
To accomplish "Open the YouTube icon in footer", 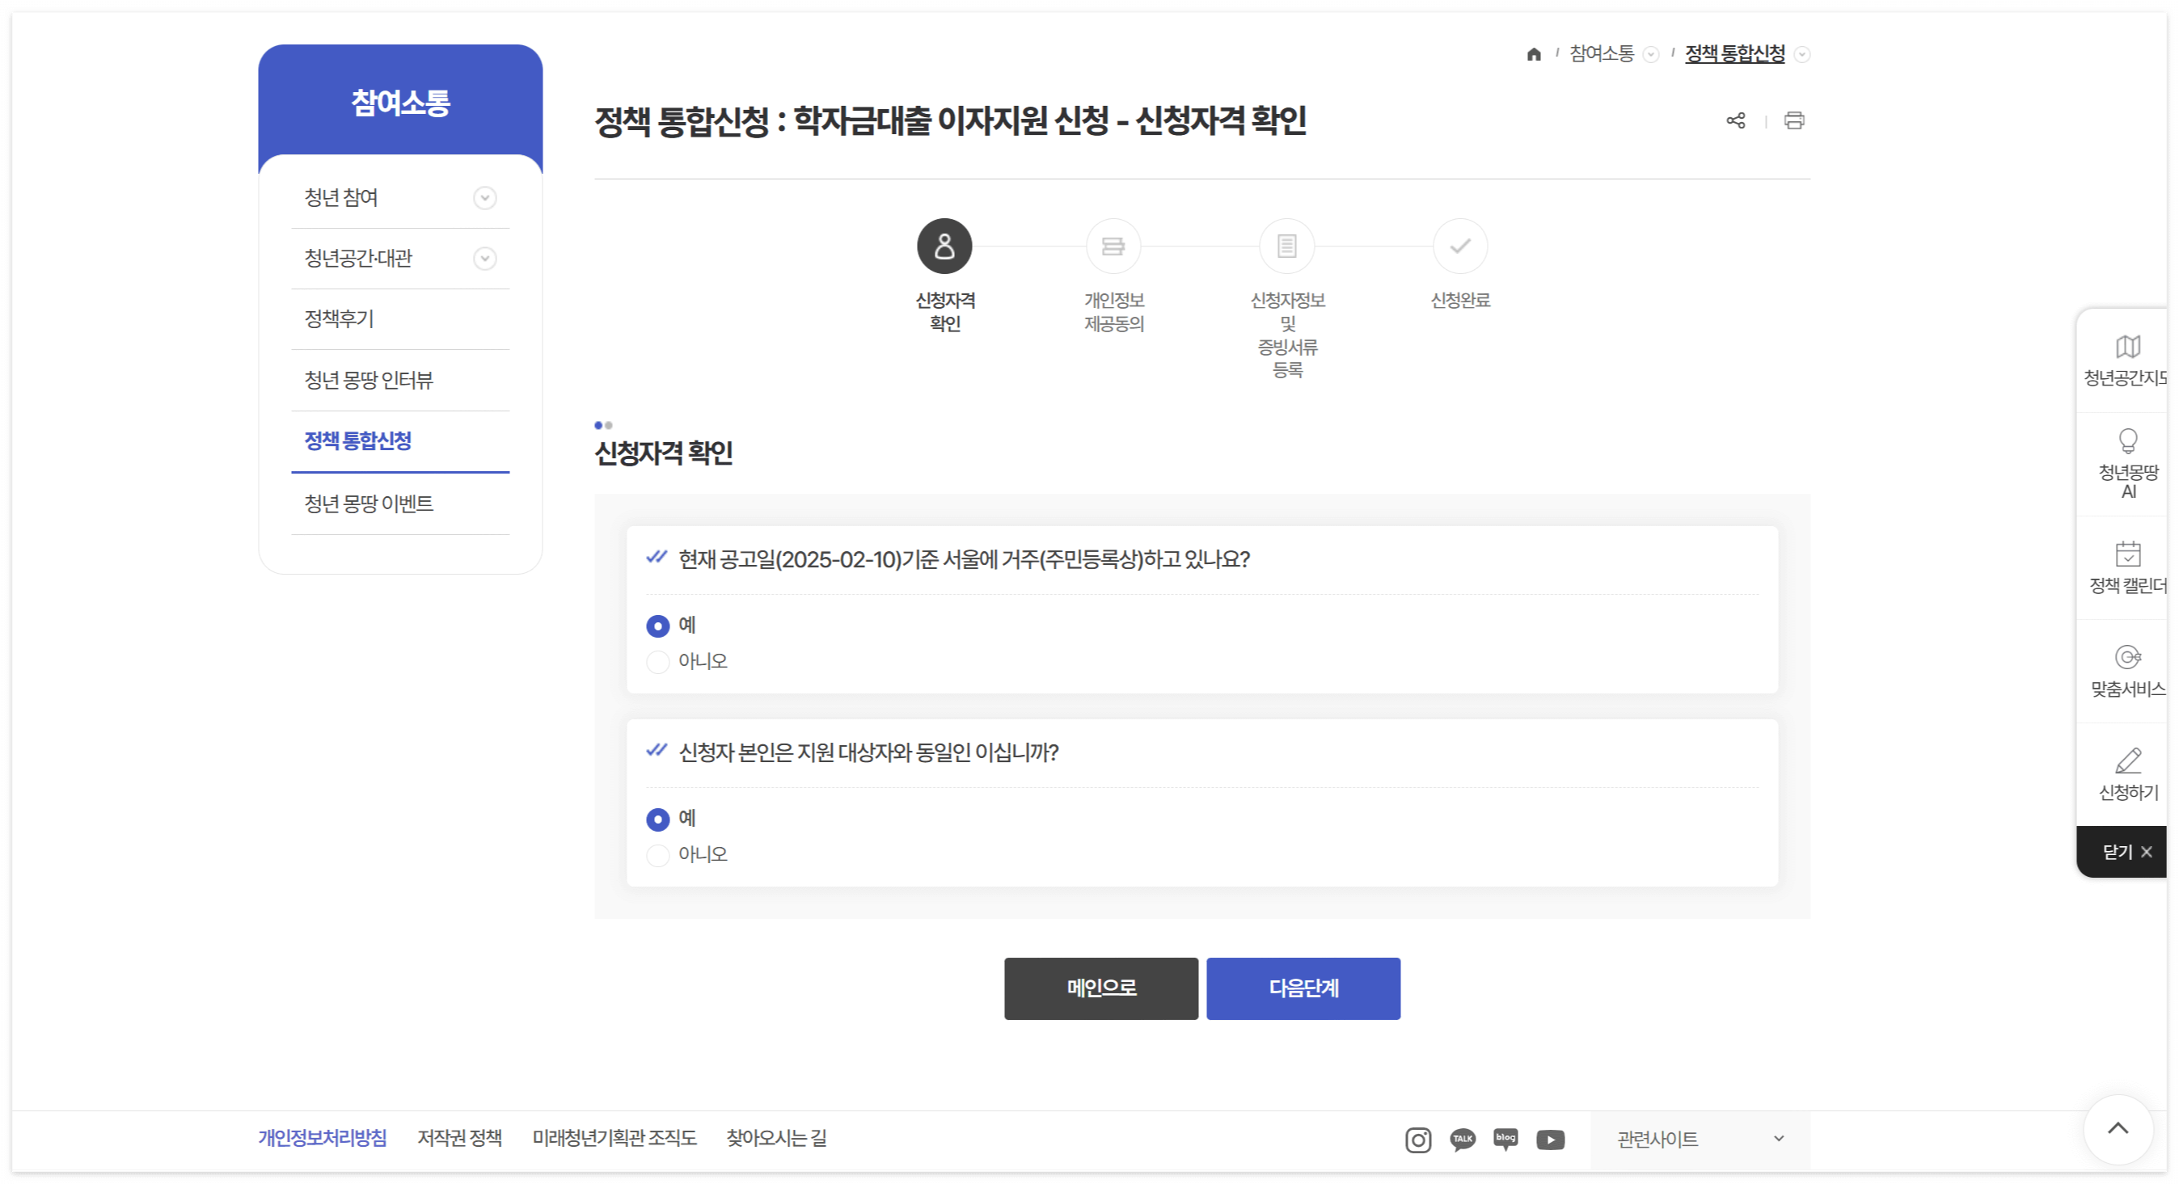I will [x=1550, y=1140].
